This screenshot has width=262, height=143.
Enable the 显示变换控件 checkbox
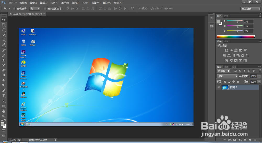[x=45, y=9]
